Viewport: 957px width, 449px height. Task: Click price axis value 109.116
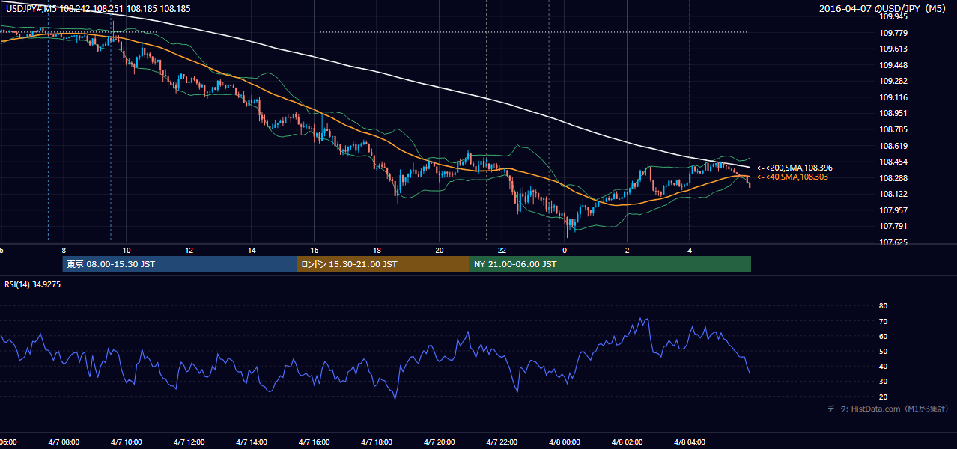(x=893, y=97)
